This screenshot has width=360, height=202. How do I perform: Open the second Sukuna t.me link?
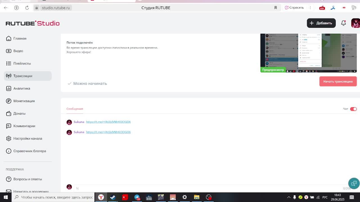pyautogui.click(x=108, y=132)
